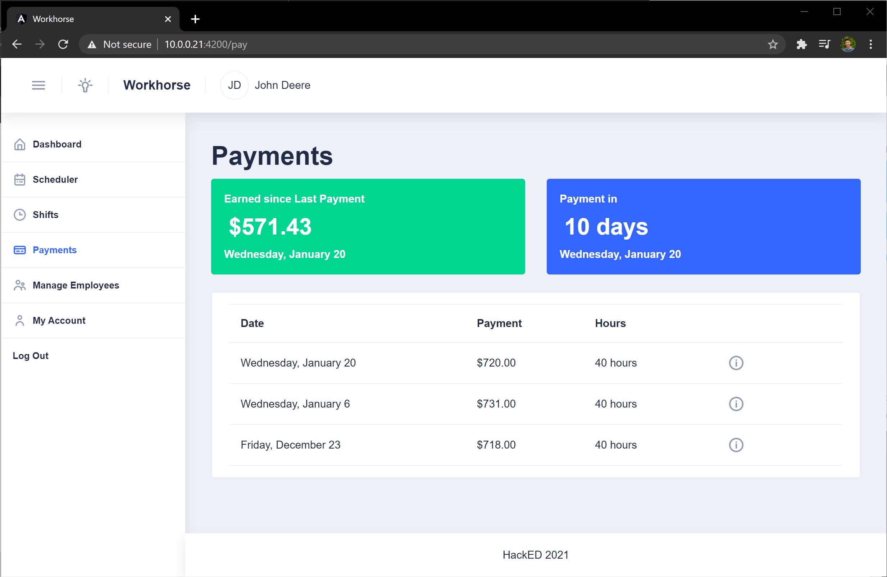Image resolution: width=887 pixels, height=577 pixels.
Task: Toggle sidebar with hamburger menu icon
Action: [x=38, y=85]
